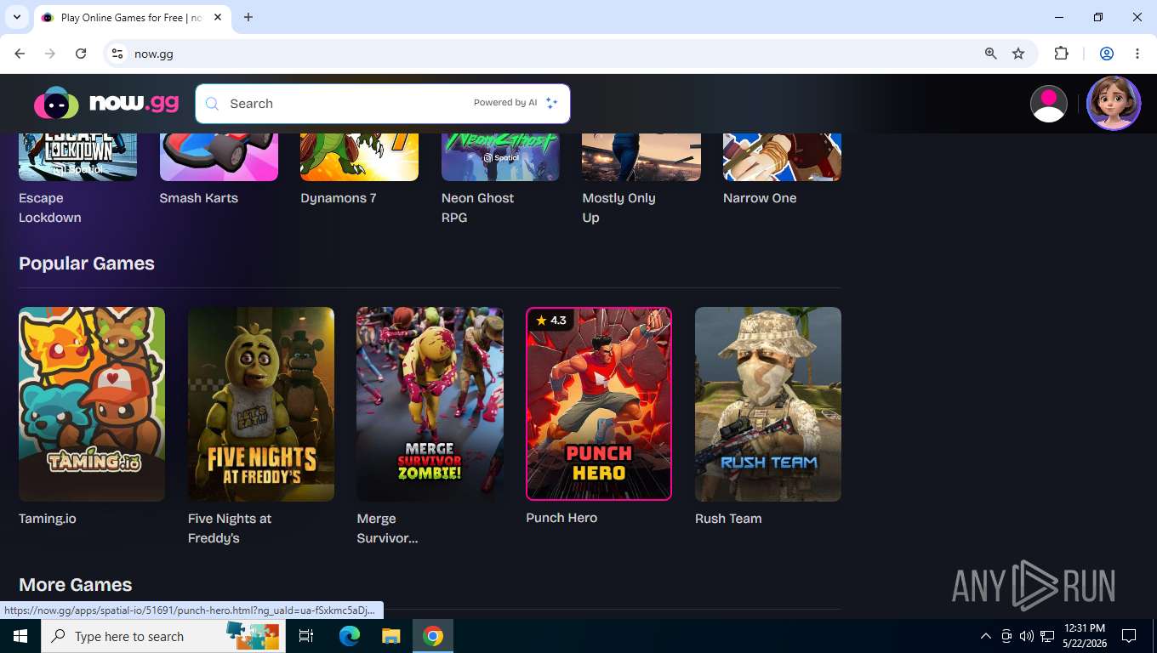Open File Explorer from taskbar

pos(390,636)
